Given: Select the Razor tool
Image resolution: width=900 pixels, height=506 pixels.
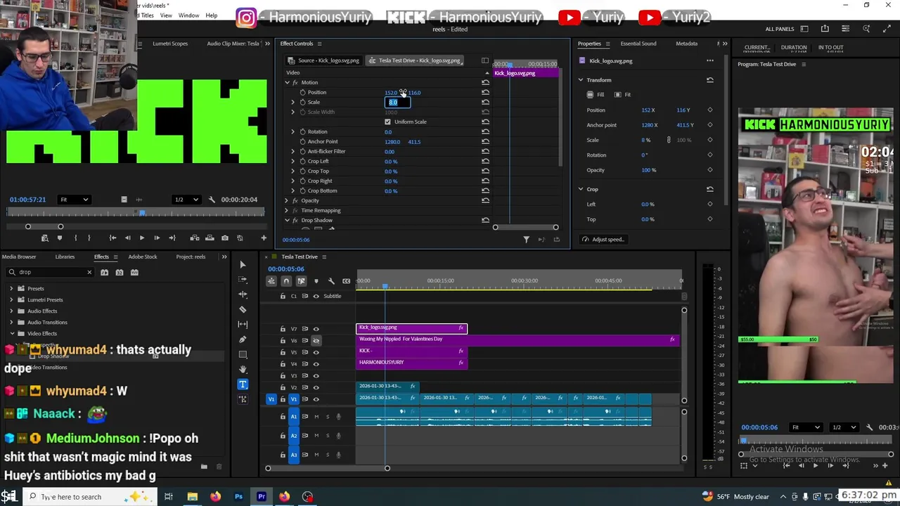Looking at the screenshot, I should click(x=243, y=309).
